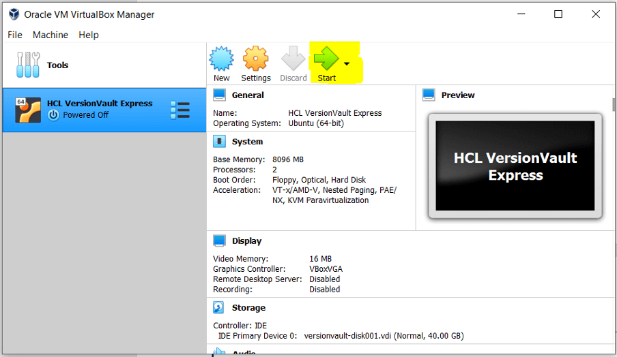
Task: Click the VM name value in General
Action: (x=335, y=113)
